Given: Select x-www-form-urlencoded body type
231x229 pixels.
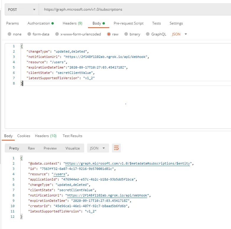Looking at the screenshot, I should pyautogui.click(x=57, y=34).
